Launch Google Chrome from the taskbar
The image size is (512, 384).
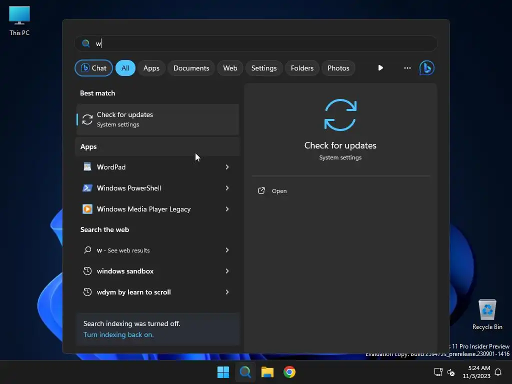289,372
